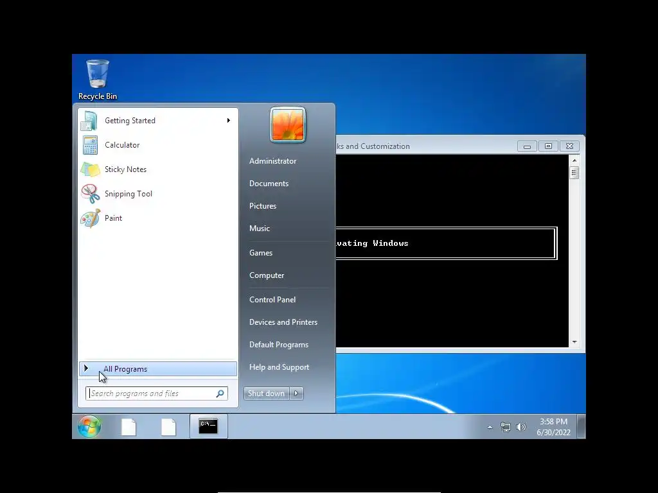Screen dimensions: 658x493
Task: Close the console window
Action: (x=569, y=146)
